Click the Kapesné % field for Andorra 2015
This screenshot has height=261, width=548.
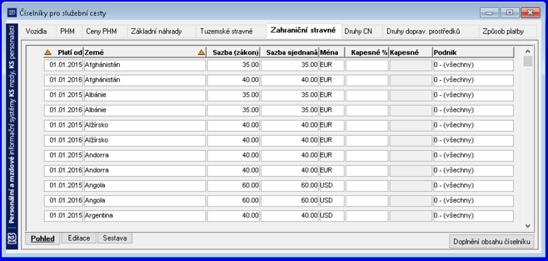pos(367,155)
